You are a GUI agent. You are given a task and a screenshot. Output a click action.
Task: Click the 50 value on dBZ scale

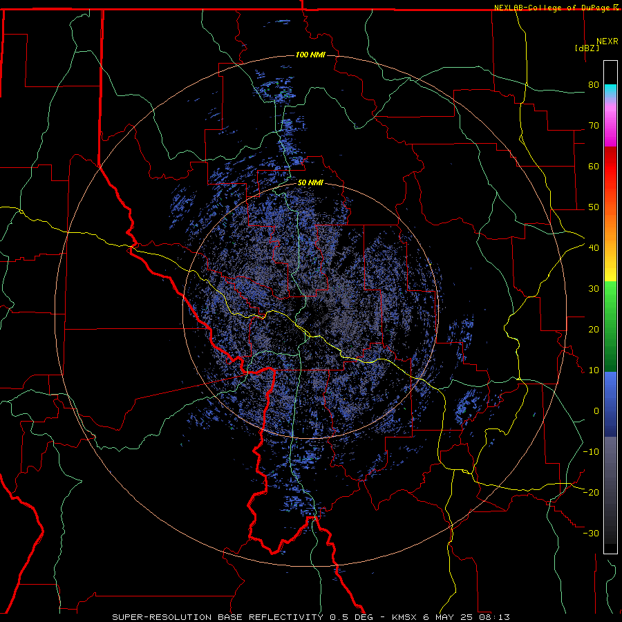point(594,207)
